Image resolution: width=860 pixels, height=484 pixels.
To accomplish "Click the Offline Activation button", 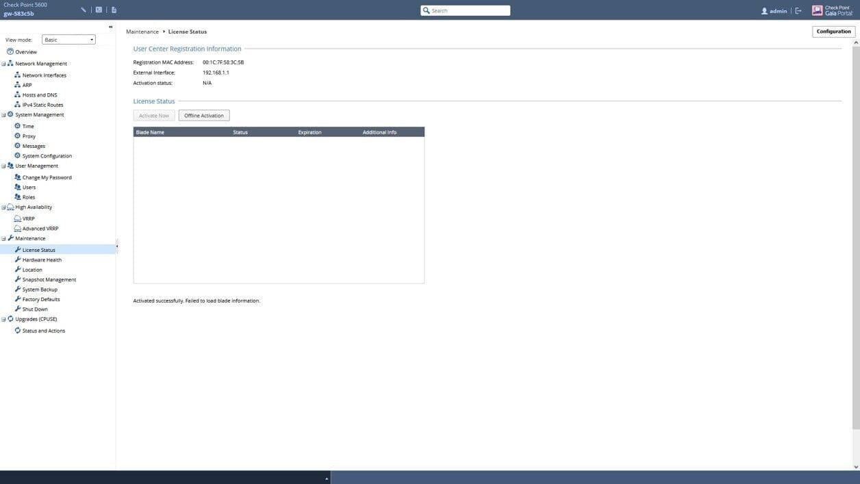I will pyautogui.click(x=204, y=116).
